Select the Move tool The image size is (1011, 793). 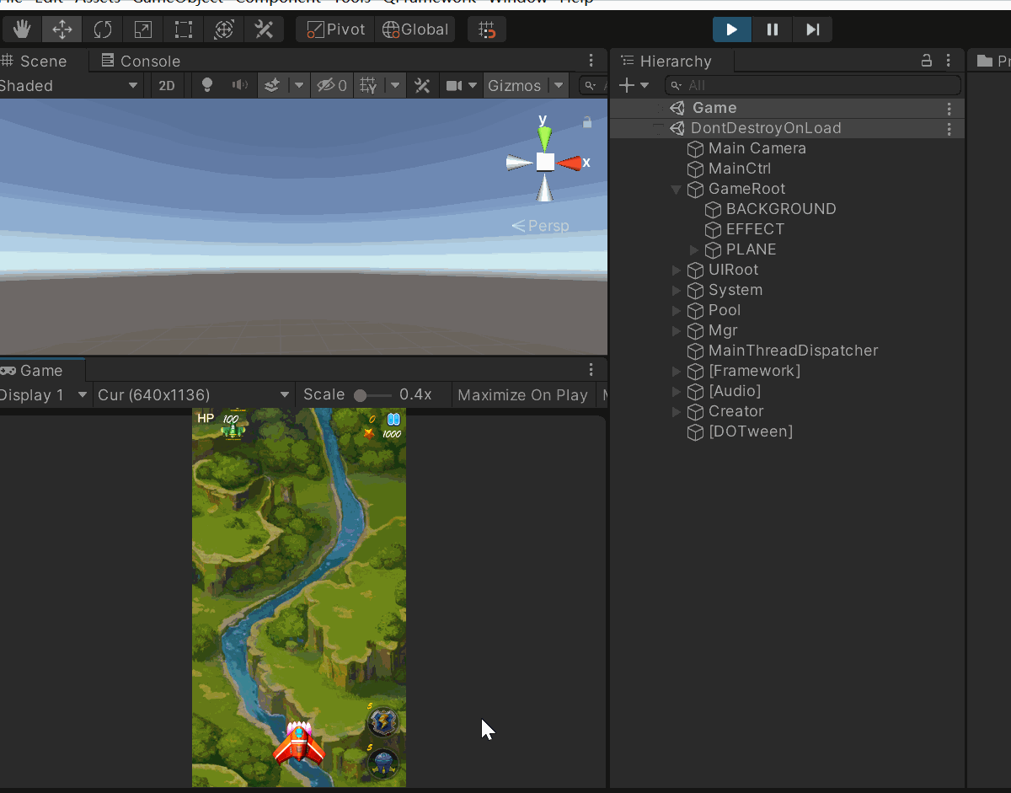62,29
